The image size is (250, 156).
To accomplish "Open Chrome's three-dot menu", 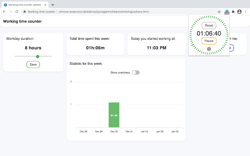I will point(246,12).
